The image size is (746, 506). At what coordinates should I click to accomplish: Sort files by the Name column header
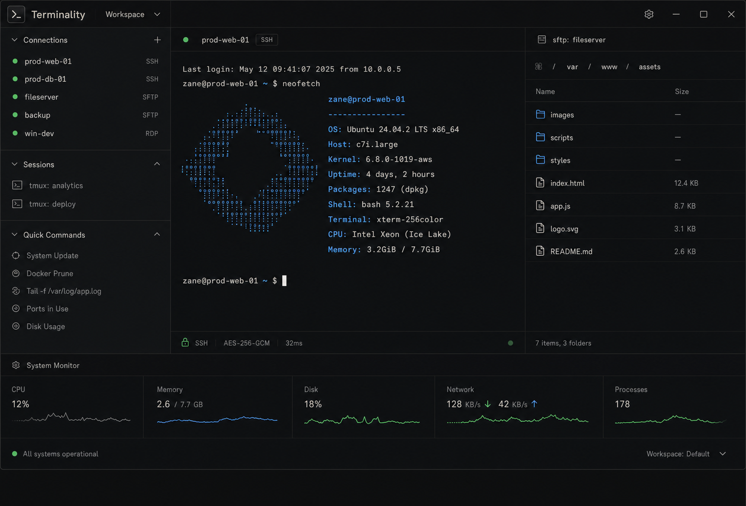tap(545, 92)
